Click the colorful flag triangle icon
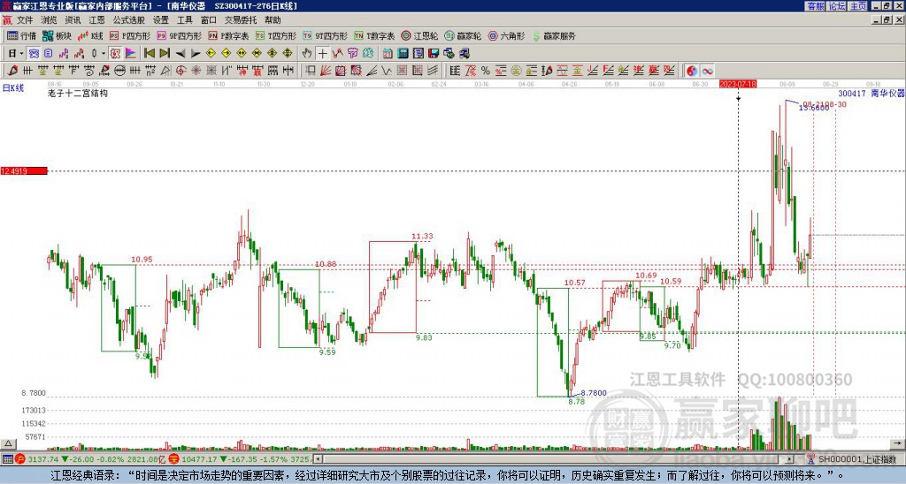 [x=131, y=54]
